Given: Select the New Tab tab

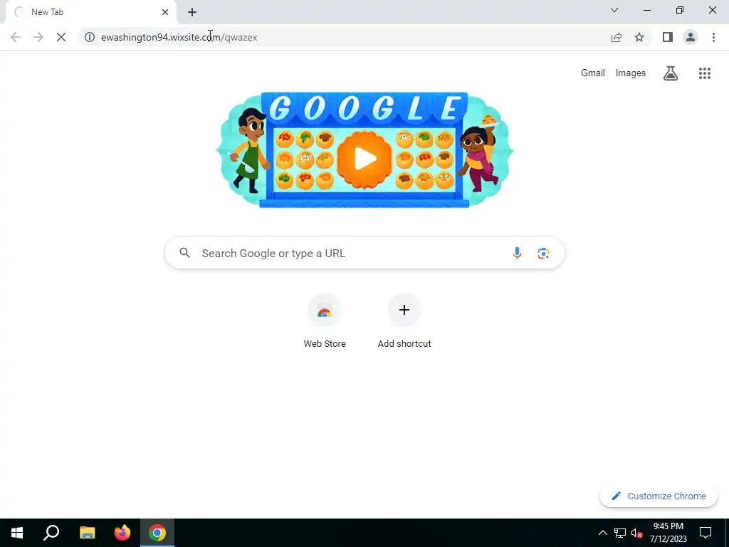Looking at the screenshot, I should coord(91,12).
